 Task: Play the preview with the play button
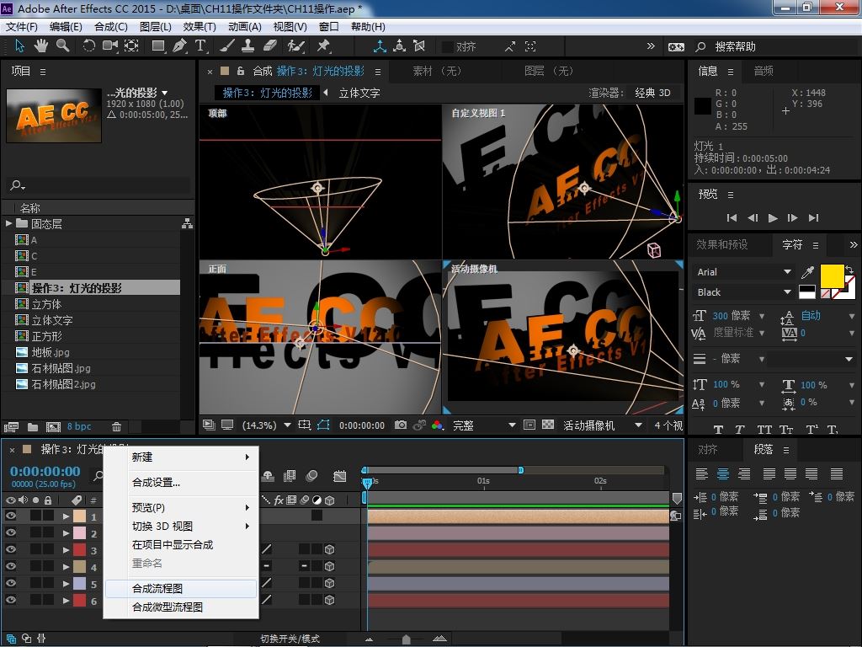[773, 218]
